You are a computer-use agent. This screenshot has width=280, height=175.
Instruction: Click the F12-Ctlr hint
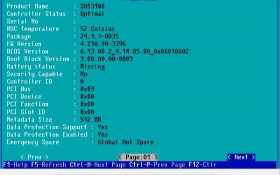[203, 164]
